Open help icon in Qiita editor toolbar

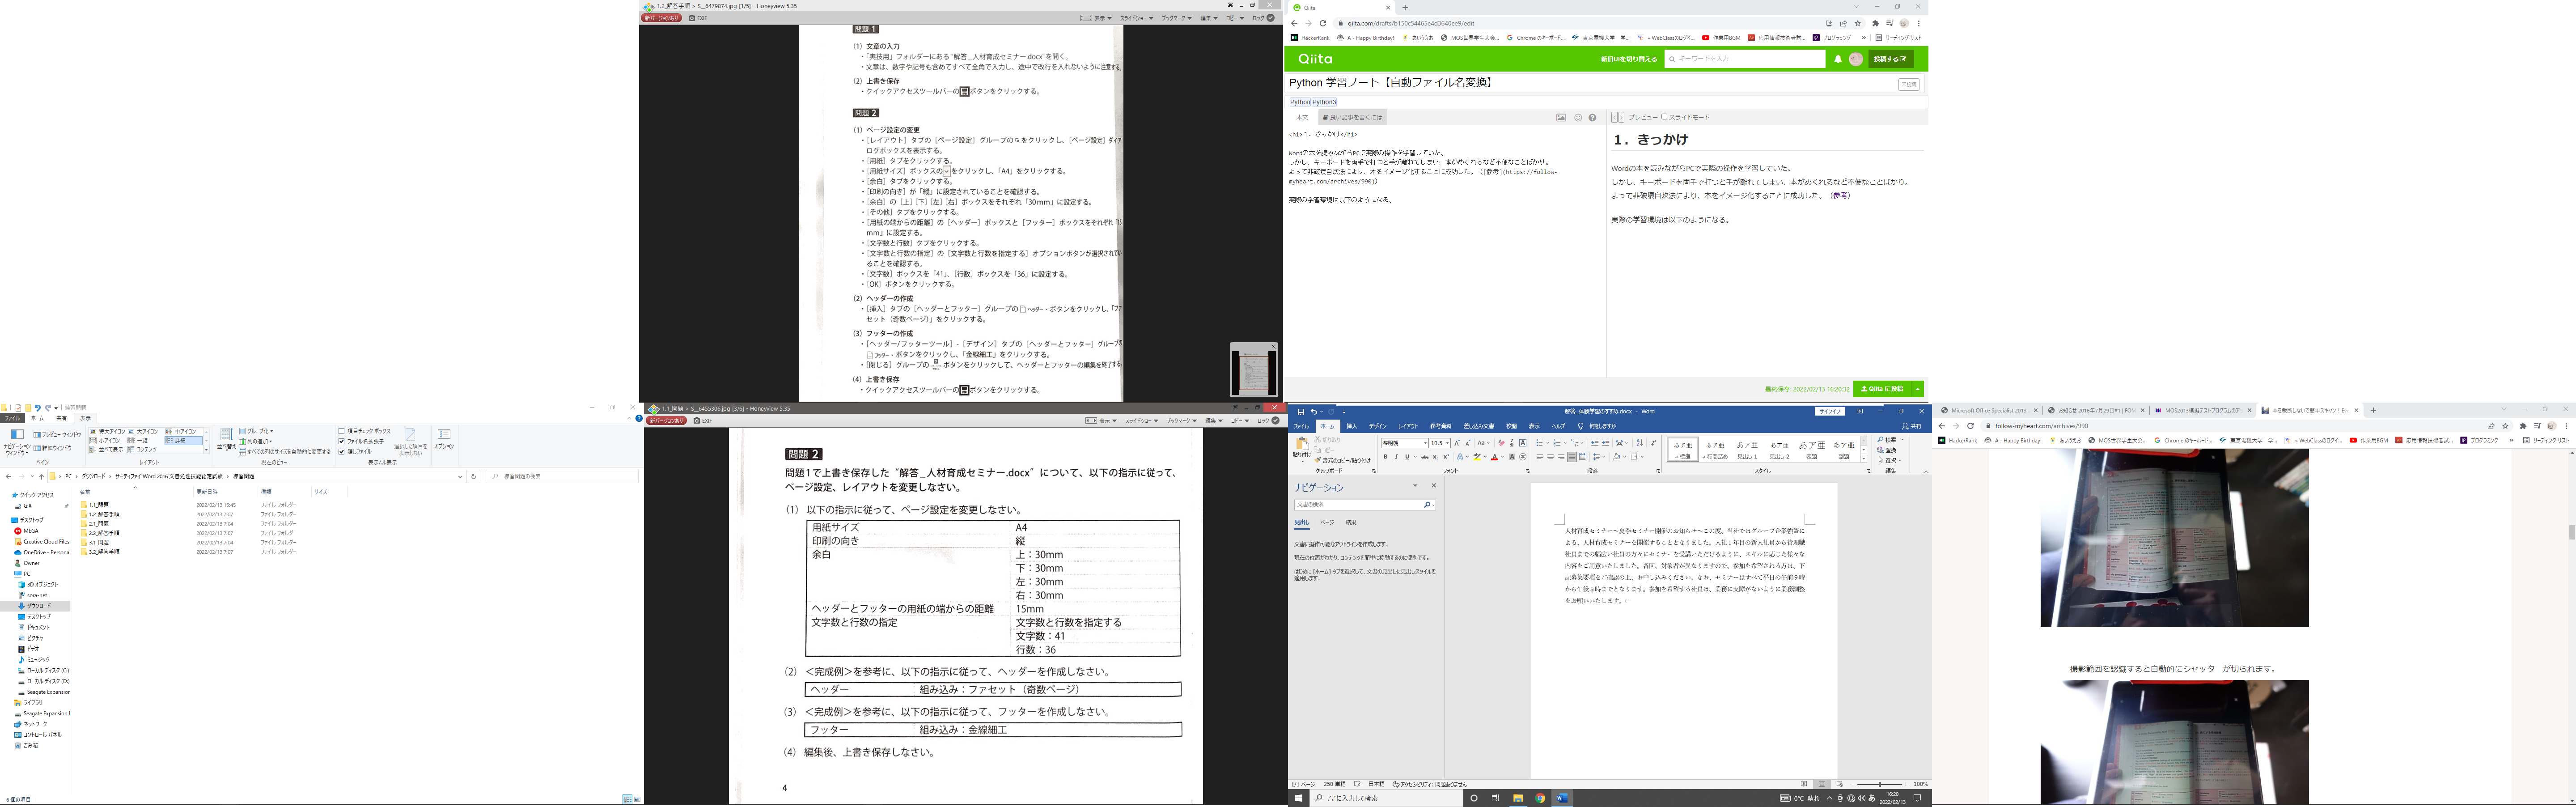1592,117
